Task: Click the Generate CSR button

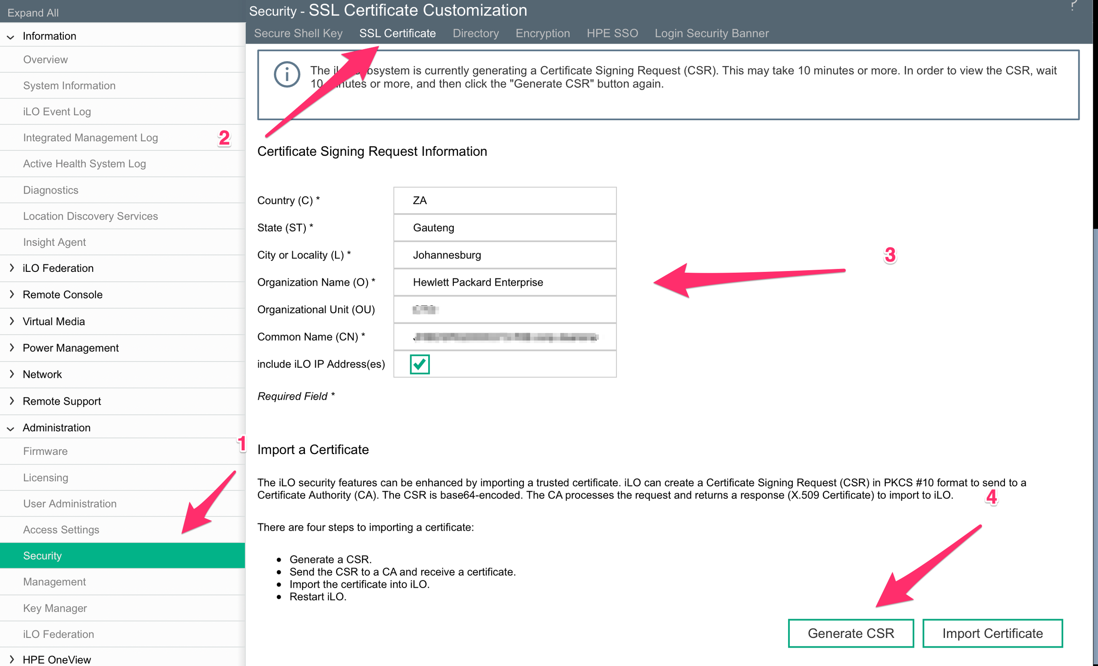Action: point(851,633)
